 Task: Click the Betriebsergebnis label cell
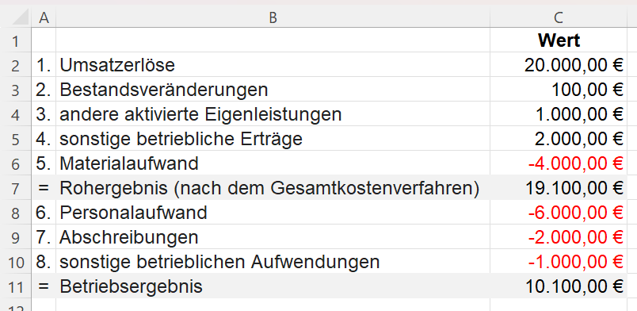click(273, 286)
